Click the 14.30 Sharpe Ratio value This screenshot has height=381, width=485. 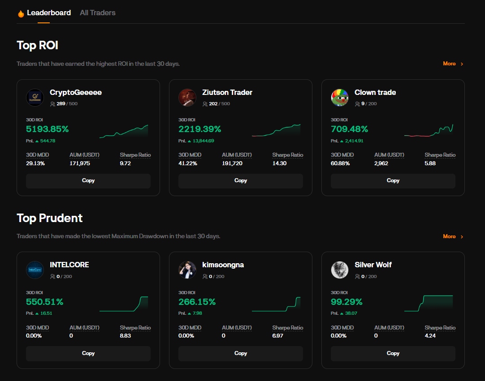(x=279, y=163)
